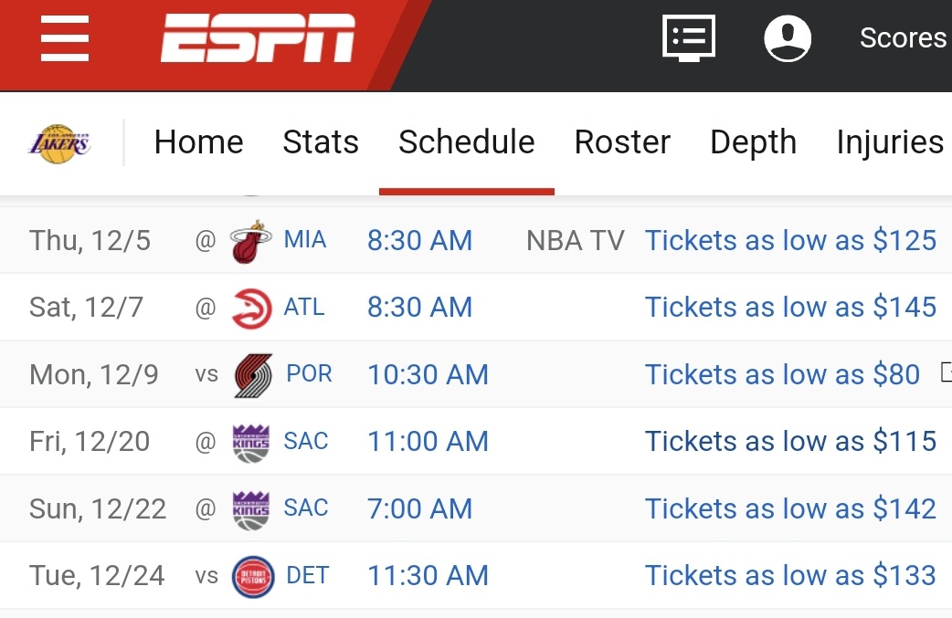Click the Atlanta Hawks logo
952x618 pixels.
tap(251, 308)
